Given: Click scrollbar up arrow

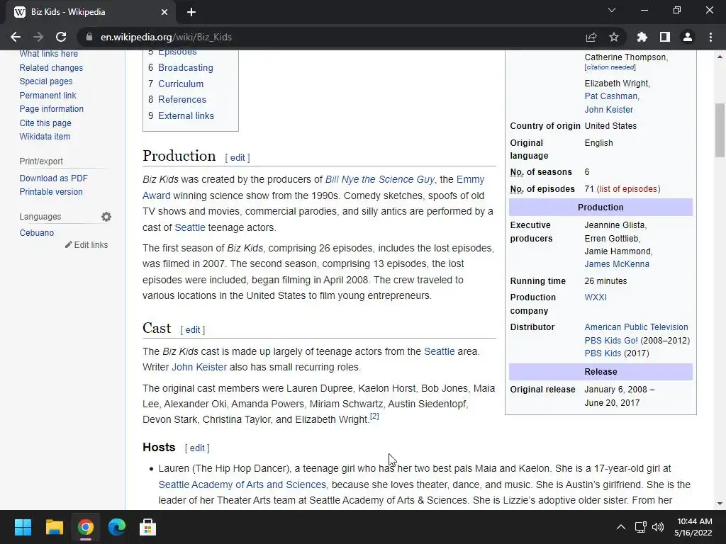Looking at the screenshot, I should coord(720,57).
